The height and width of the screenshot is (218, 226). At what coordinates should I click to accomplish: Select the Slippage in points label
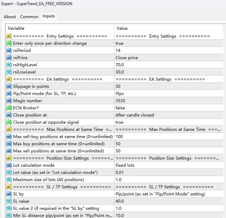31,86
